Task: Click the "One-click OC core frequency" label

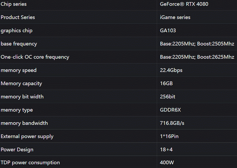Action: point(35,57)
